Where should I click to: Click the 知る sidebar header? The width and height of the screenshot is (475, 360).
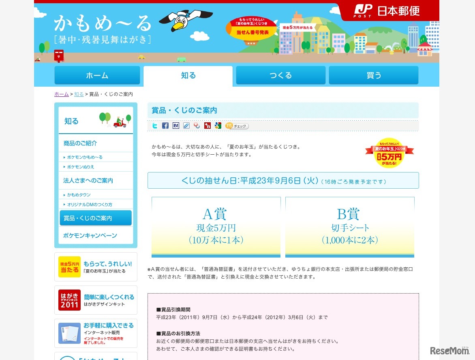(x=96, y=121)
